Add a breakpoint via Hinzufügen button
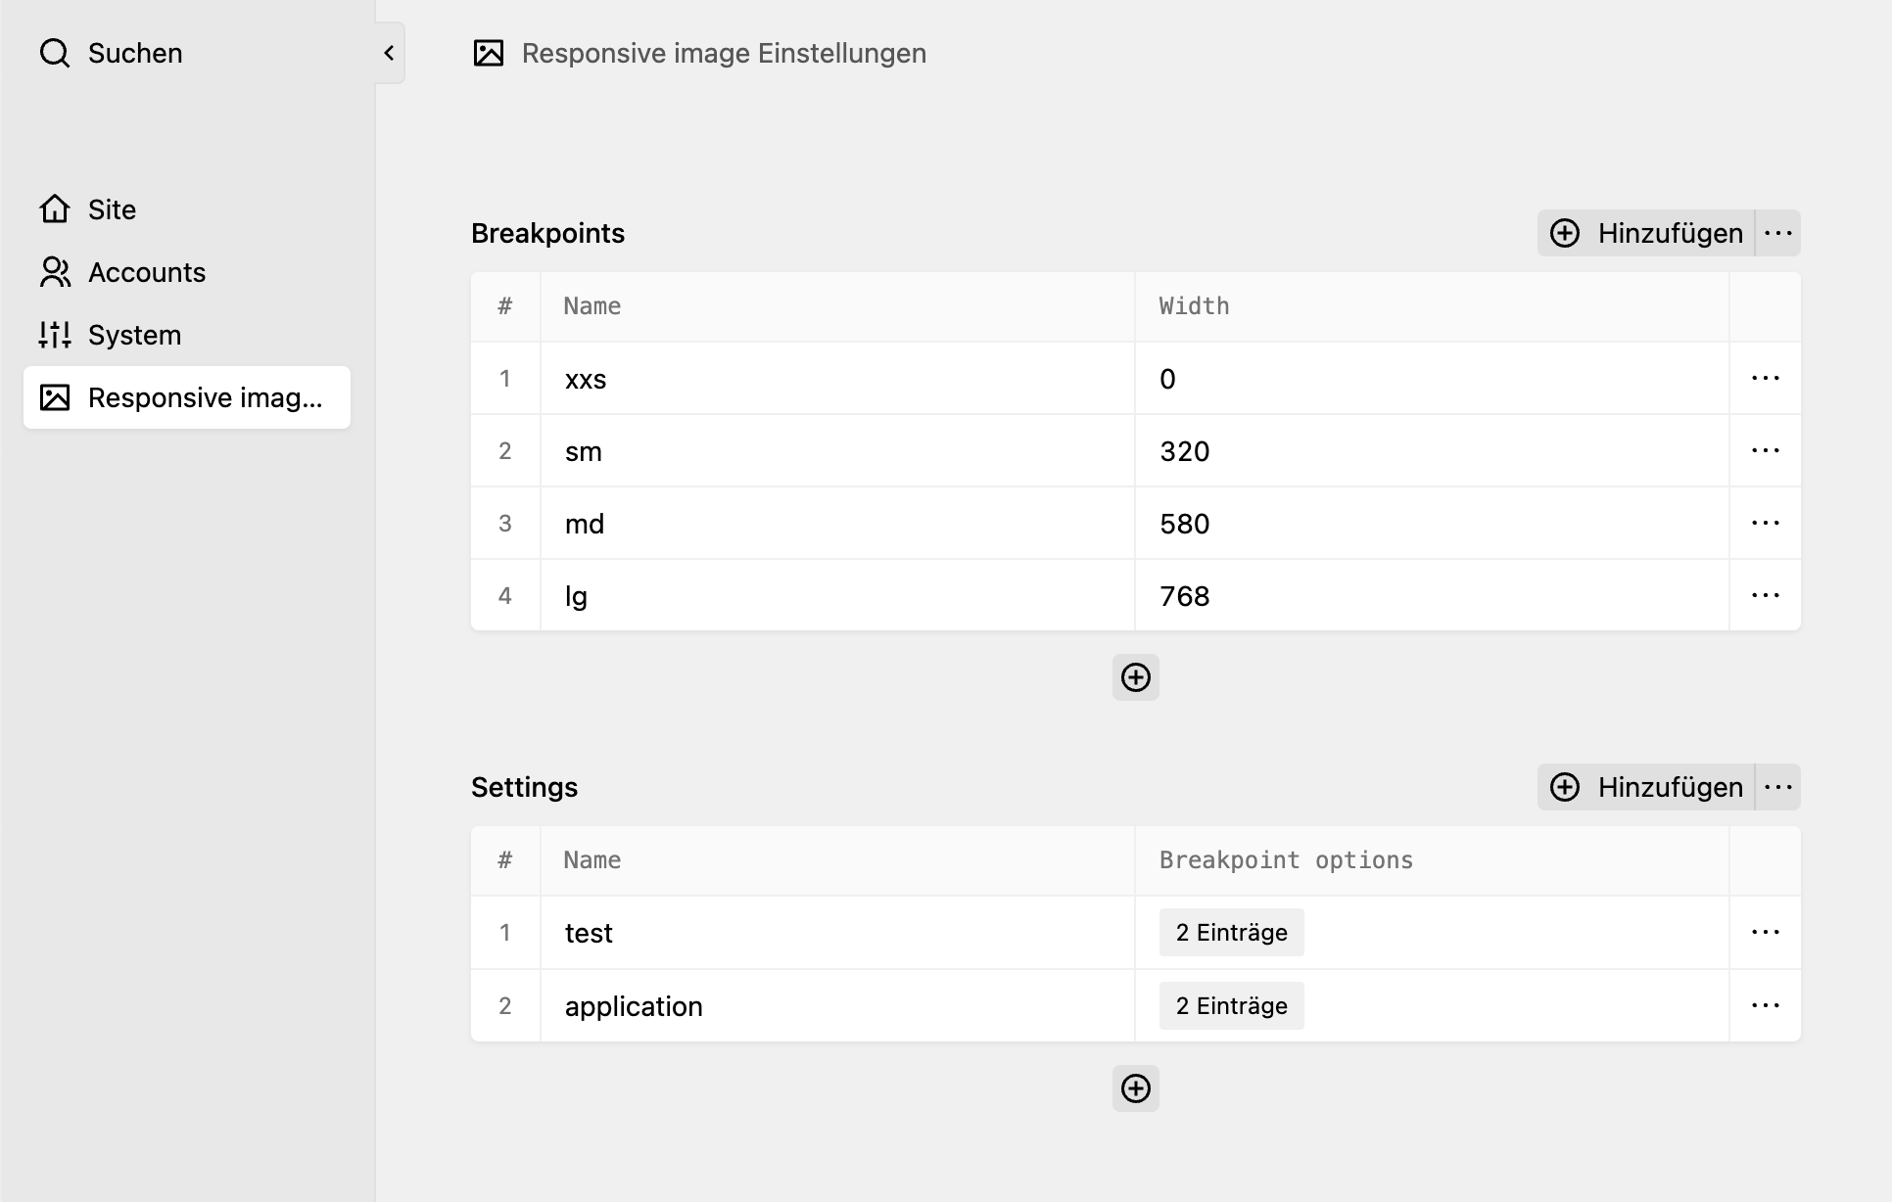 (1646, 233)
